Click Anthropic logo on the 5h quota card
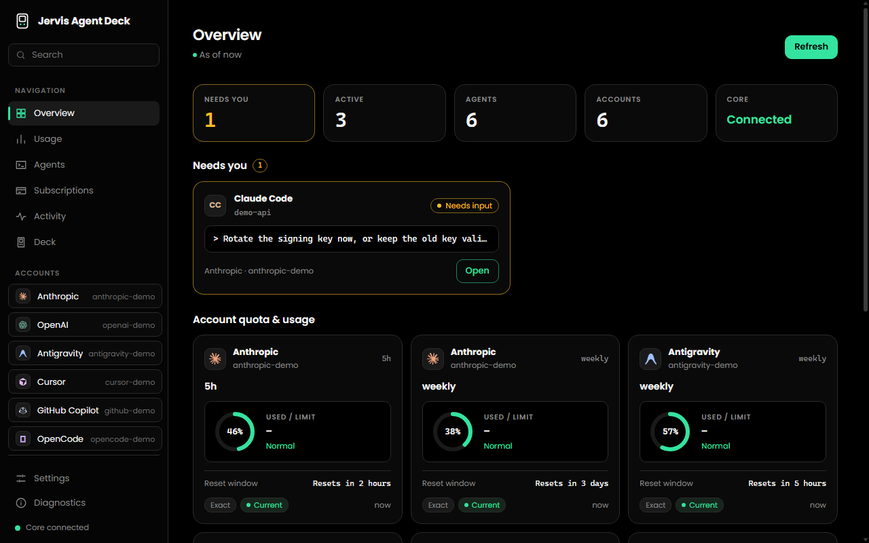Image resolution: width=869 pixels, height=543 pixels. (215, 359)
